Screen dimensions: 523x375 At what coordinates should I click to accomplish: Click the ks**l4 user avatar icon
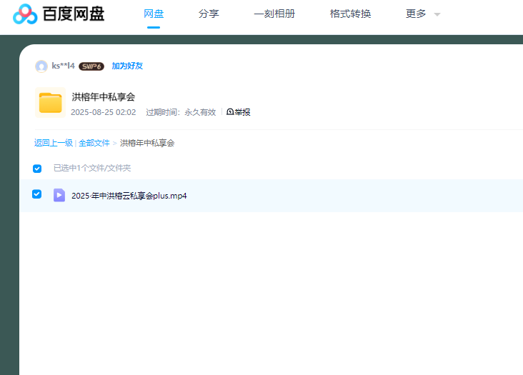[41, 66]
